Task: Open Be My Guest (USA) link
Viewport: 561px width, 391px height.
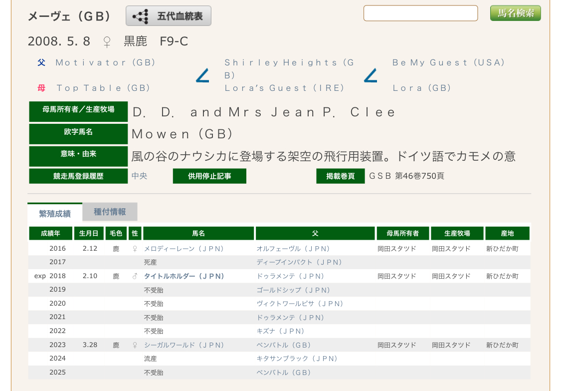Action: [x=448, y=62]
